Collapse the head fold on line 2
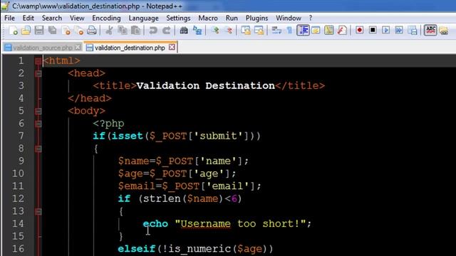The width and height of the screenshot is (456, 256). [38, 74]
